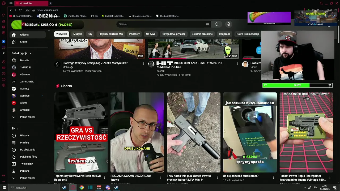Screen dimensions: 340x191
Task: Expand the Ty section chevron
Action: 18,129
